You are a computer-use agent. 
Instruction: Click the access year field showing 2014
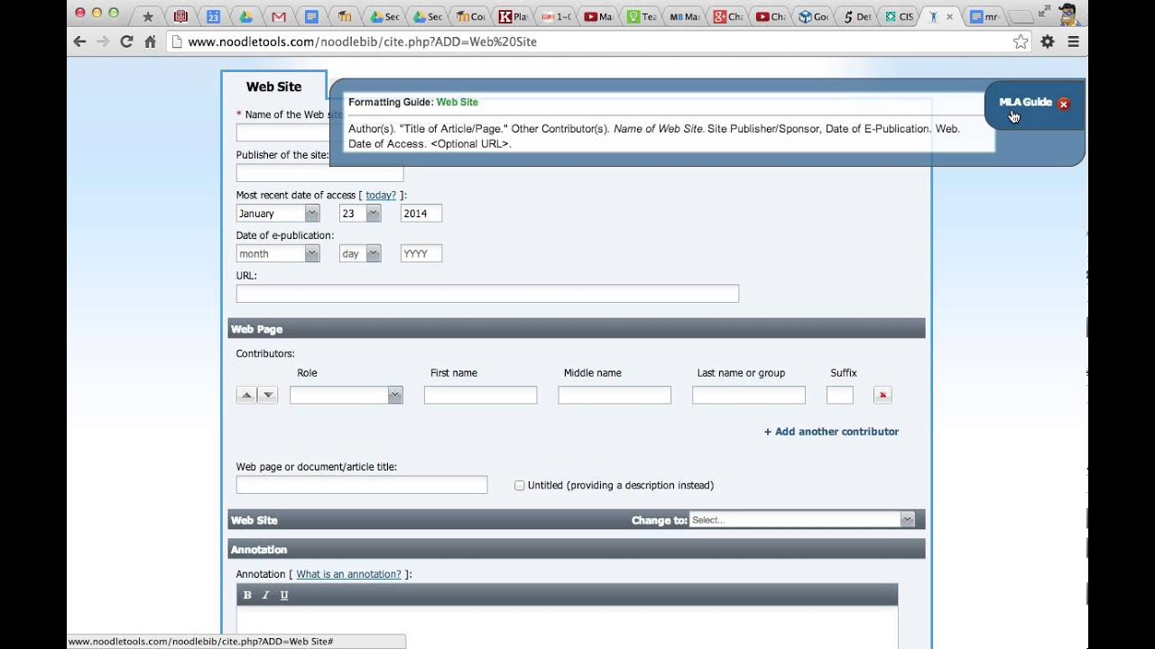pos(421,214)
